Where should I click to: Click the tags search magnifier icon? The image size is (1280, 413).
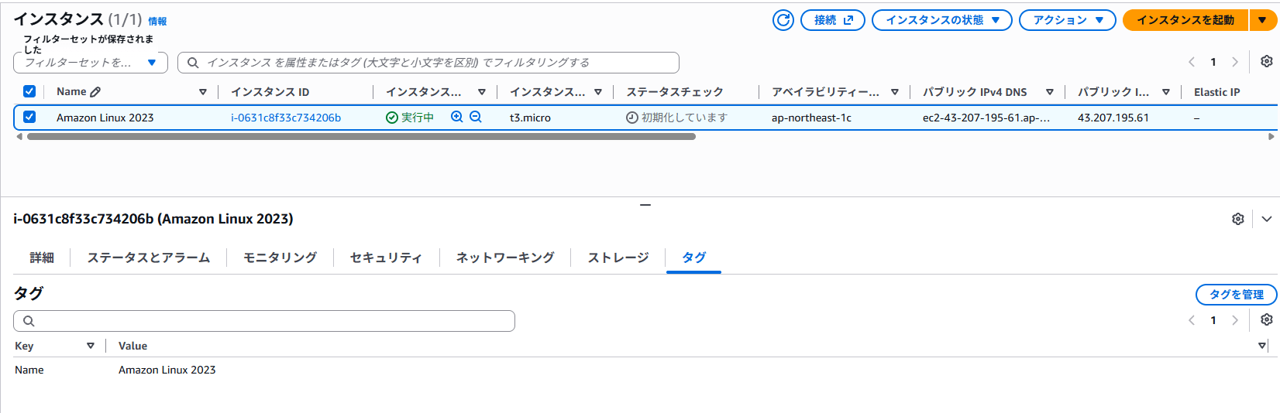coord(29,321)
